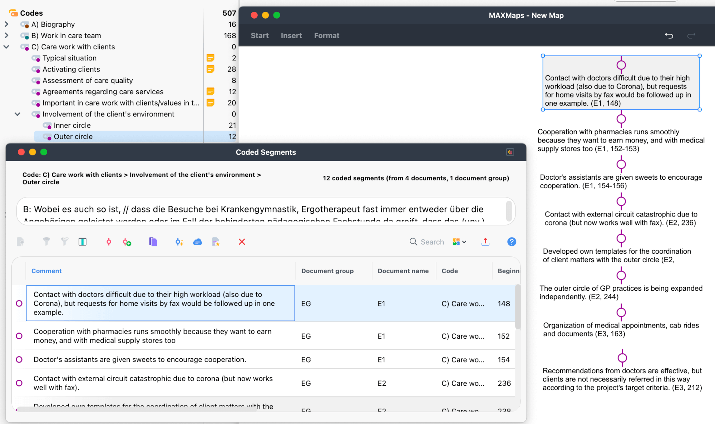Sort segments by the Comment column header

pos(46,271)
